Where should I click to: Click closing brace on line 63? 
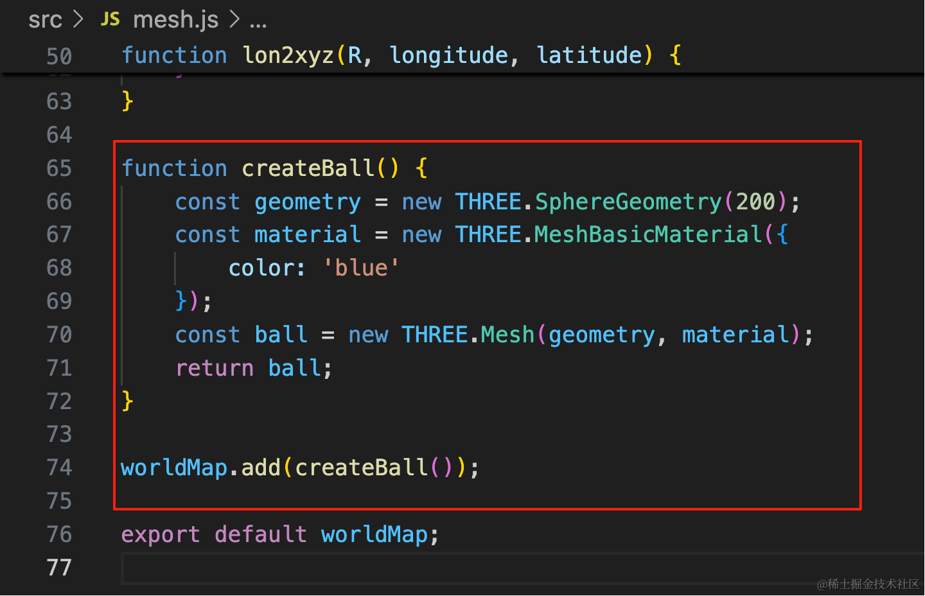coord(127,101)
